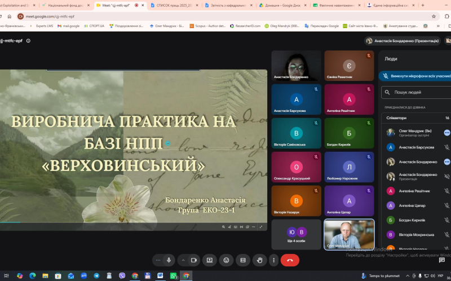Mute all participants' microphones button
The image size is (451, 281).
pyautogui.click(x=415, y=76)
